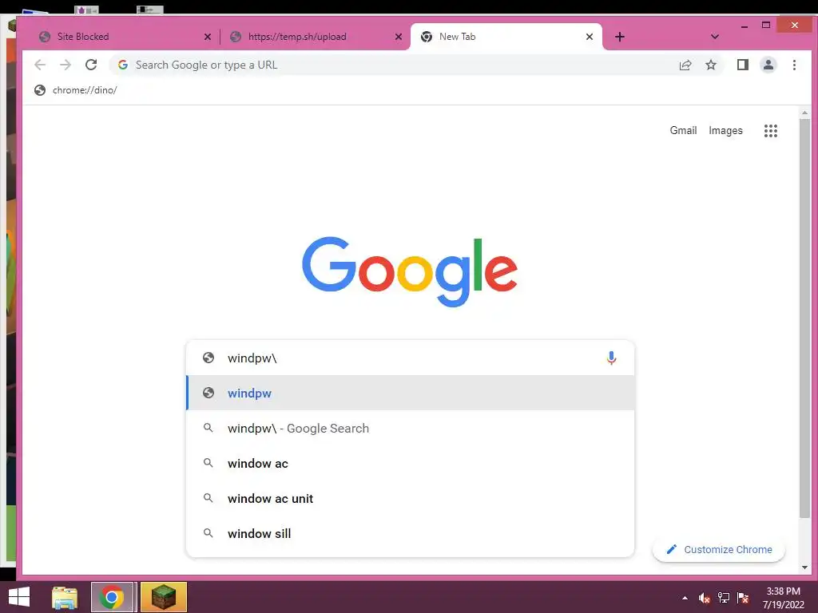Click the page vertical scrollbar
This screenshot has width=818, height=613.
[x=805, y=318]
